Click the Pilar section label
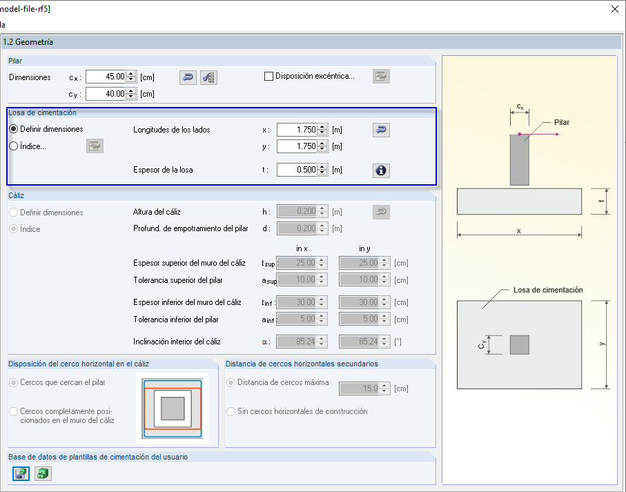Image resolution: width=626 pixels, height=492 pixels. pos(15,61)
